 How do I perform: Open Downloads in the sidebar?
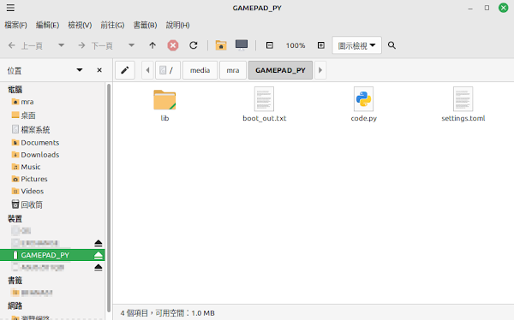[x=35, y=155]
